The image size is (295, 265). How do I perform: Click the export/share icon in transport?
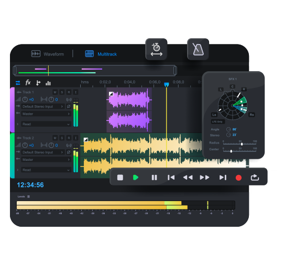click(255, 178)
